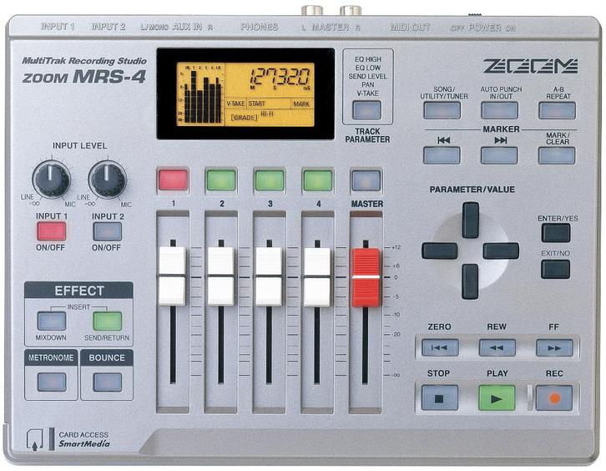Viewport: 606px width, 471px height.
Task: Click the 'MIDI OUT' label
Action: point(410,28)
